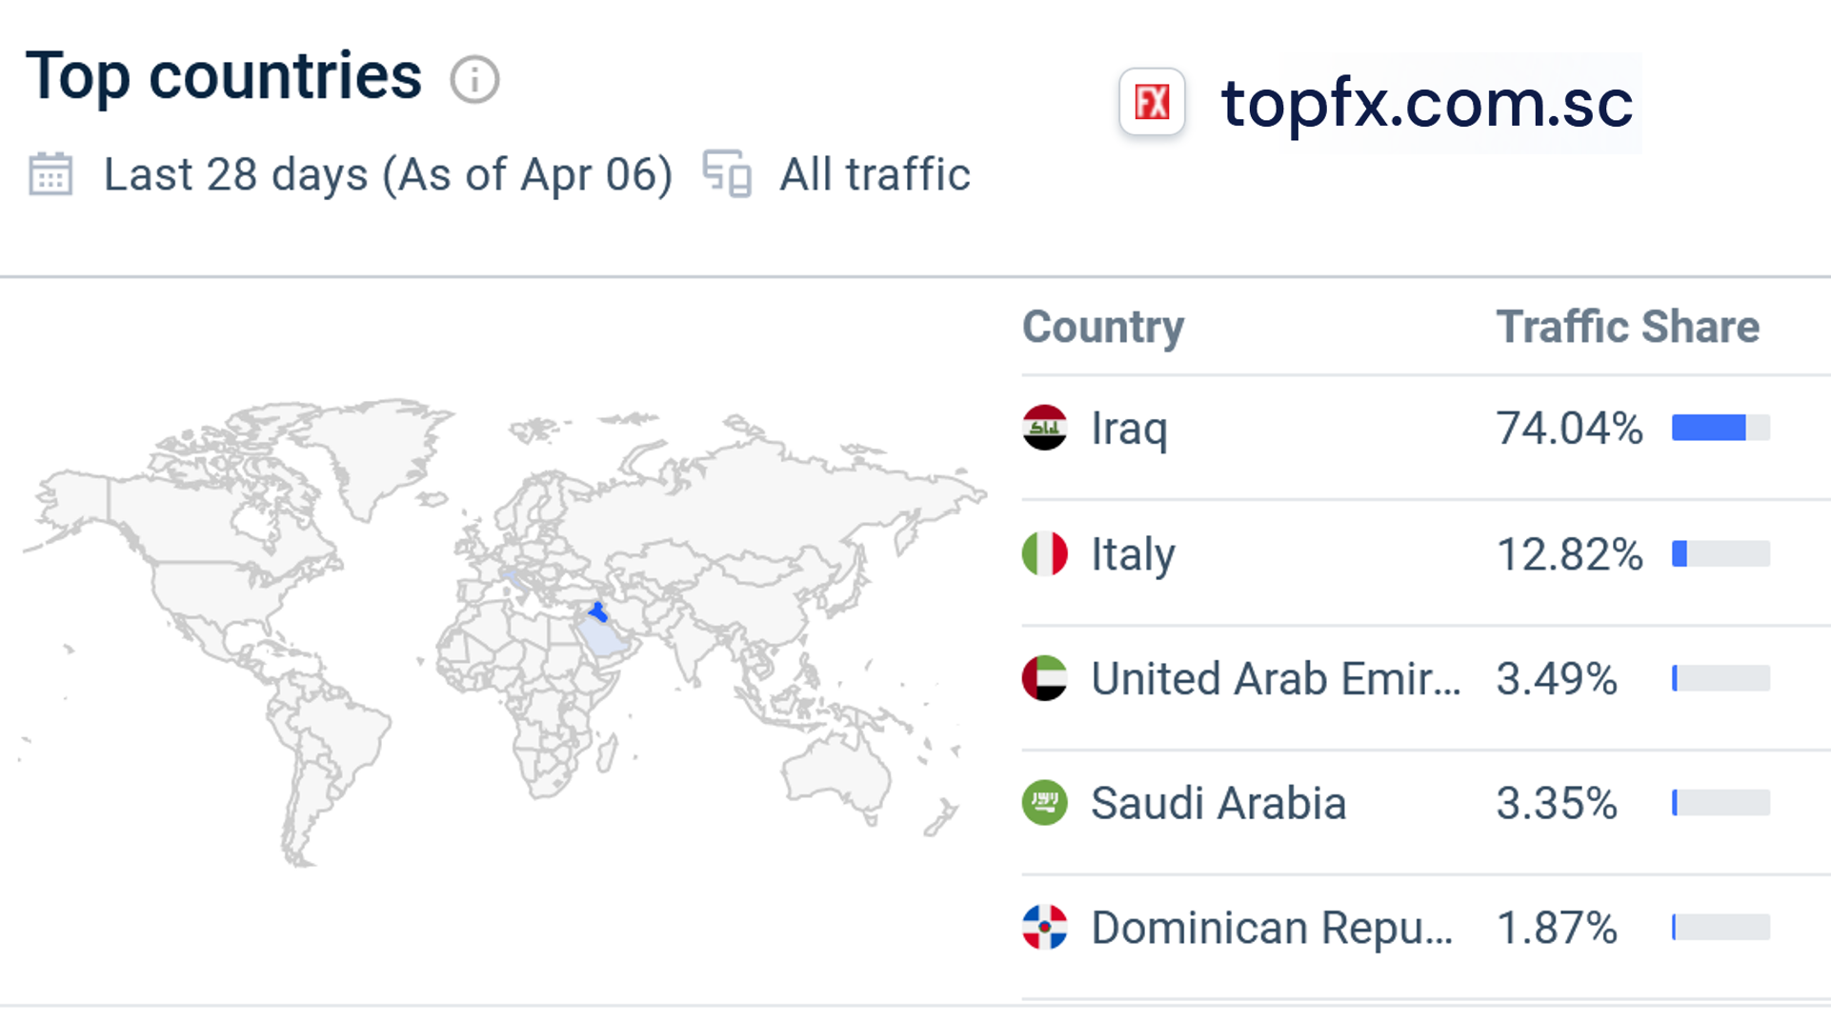Screen dimensions: 1831x1022
Task: Click the info icon next to Top countries
Action: 473,78
